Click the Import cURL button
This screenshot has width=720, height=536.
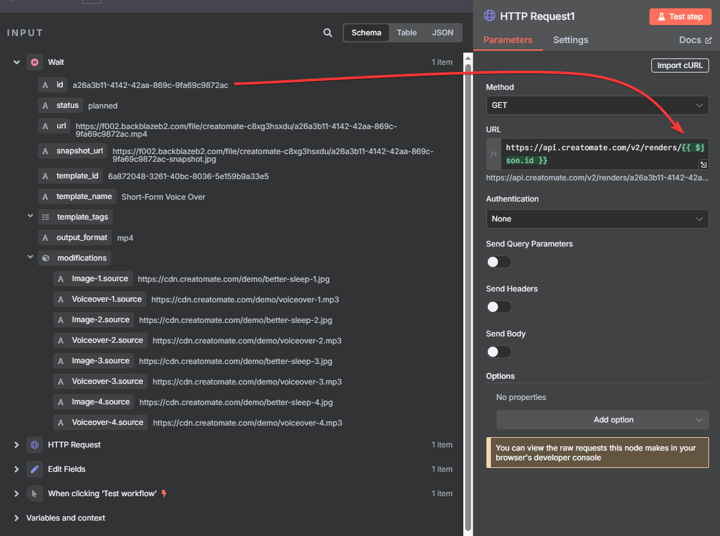pyautogui.click(x=680, y=65)
